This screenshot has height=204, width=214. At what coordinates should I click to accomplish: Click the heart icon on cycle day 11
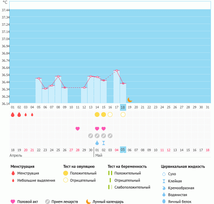click(78, 129)
